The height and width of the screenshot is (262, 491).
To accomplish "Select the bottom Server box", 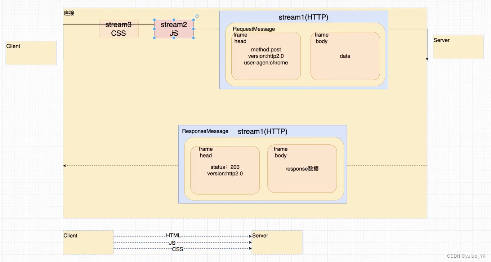I will tap(277, 242).
